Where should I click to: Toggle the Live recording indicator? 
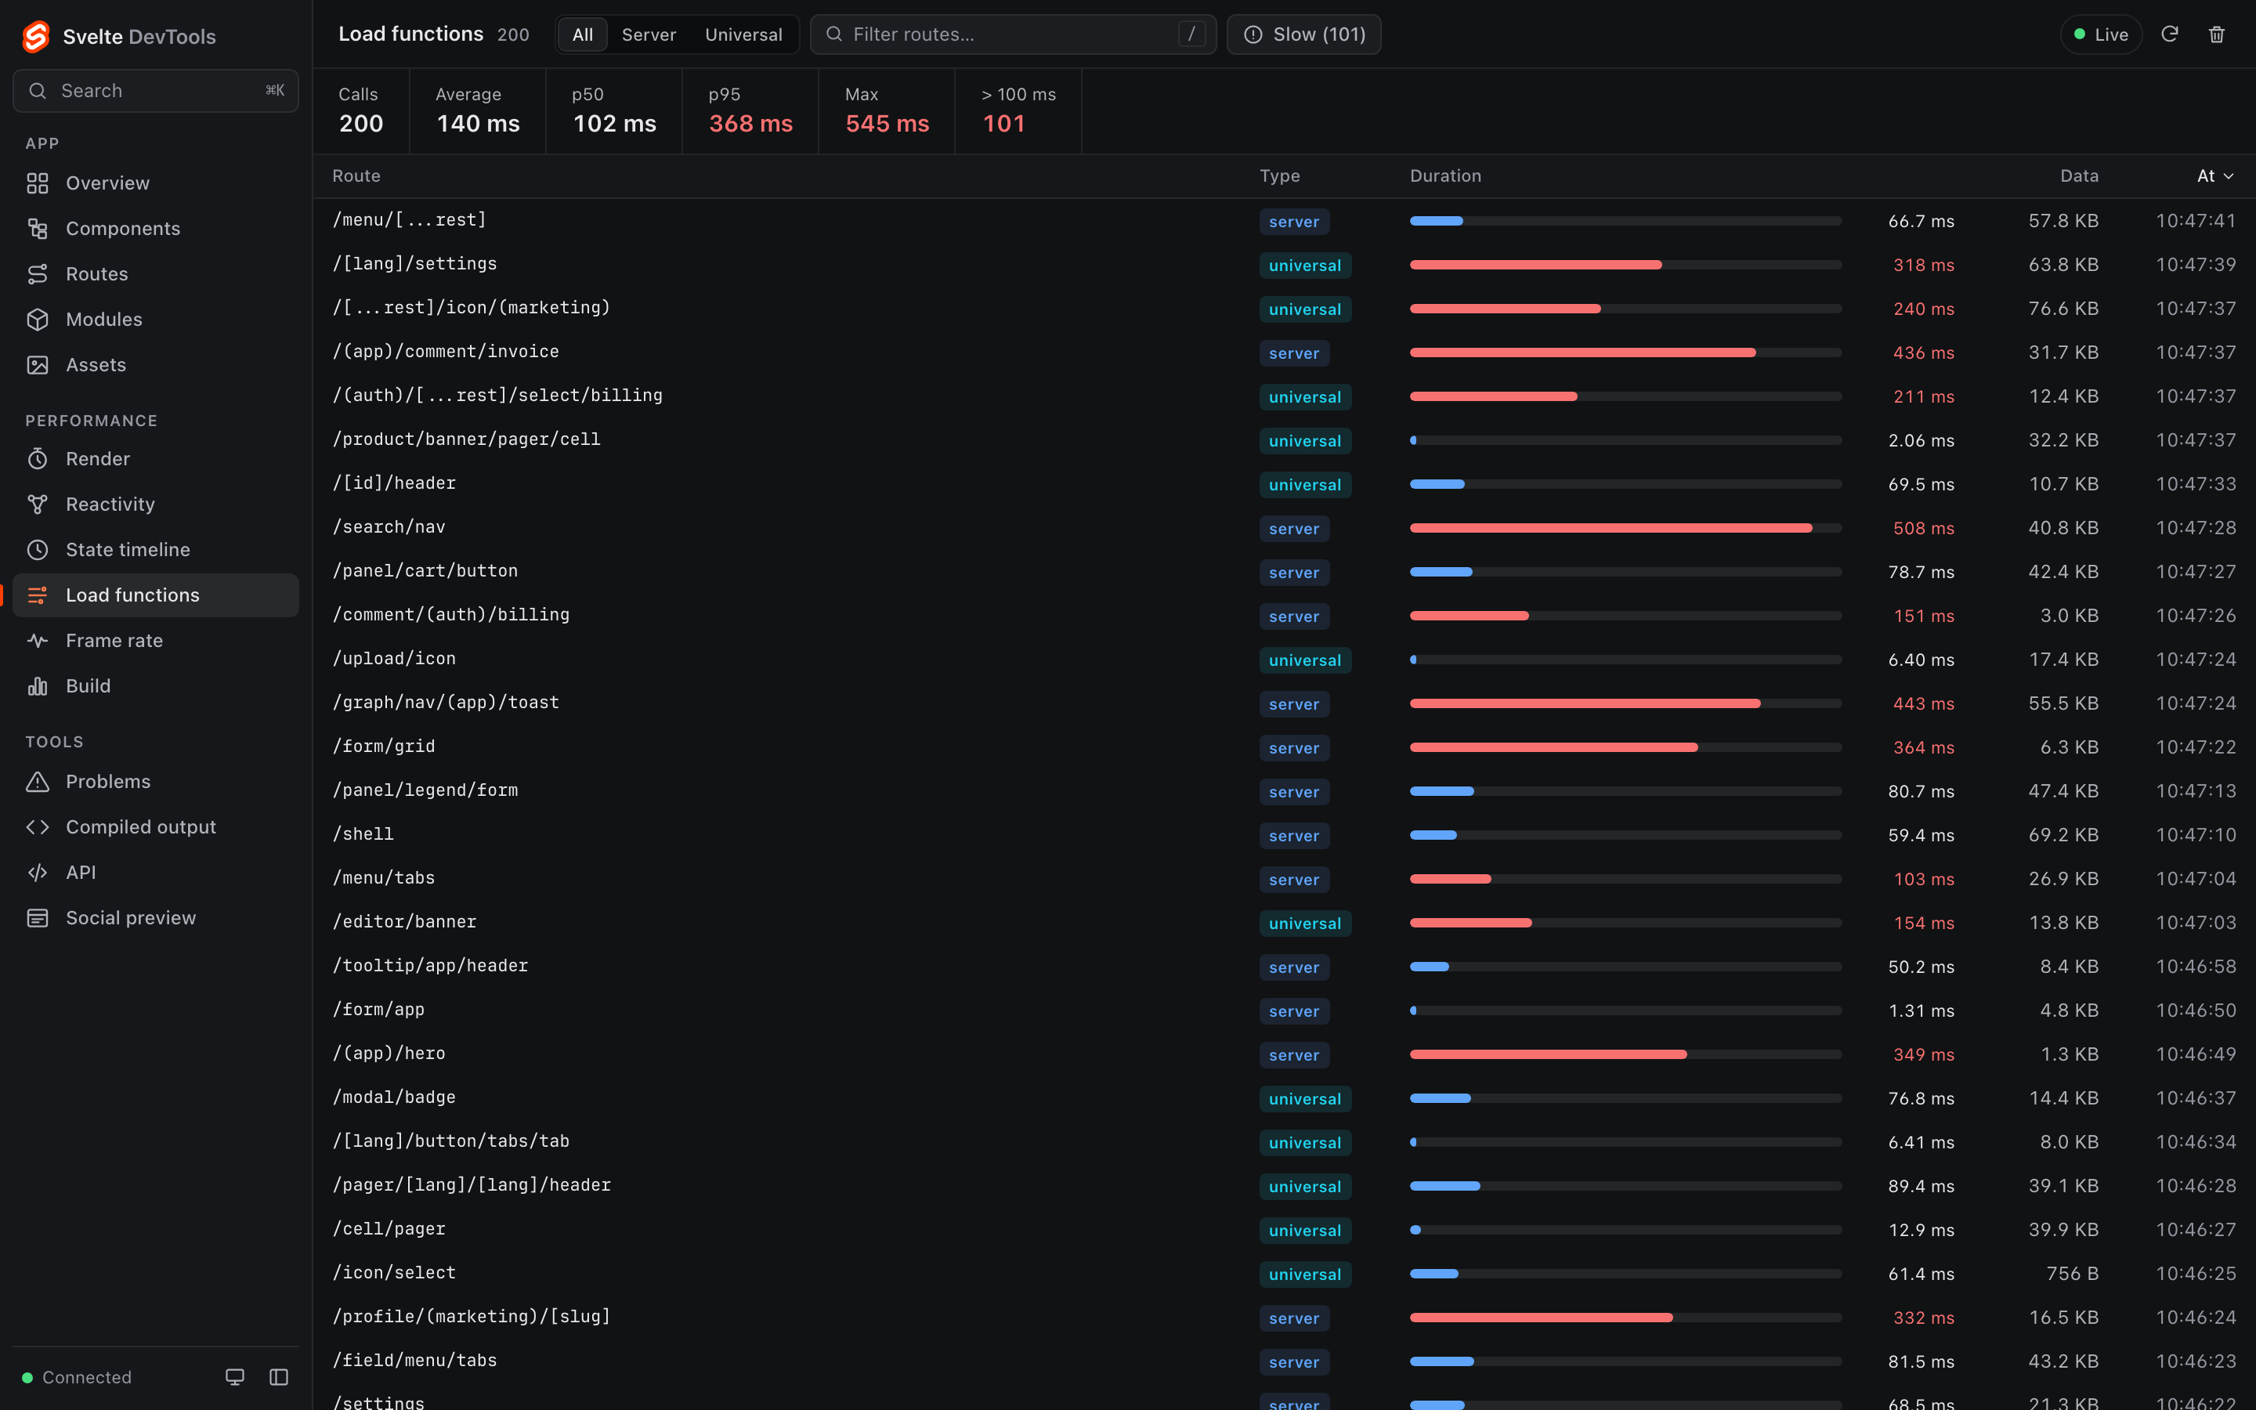2100,34
